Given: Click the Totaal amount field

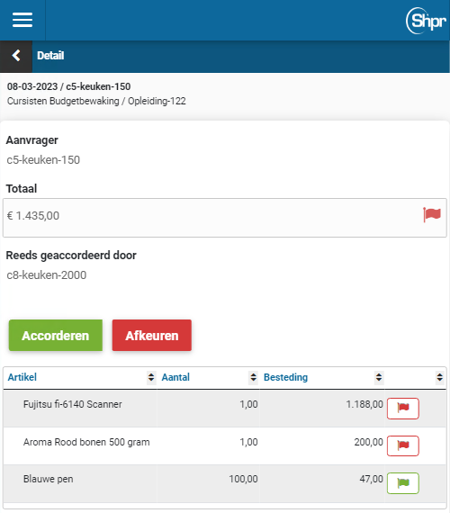Looking at the screenshot, I should click(x=225, y=218).
